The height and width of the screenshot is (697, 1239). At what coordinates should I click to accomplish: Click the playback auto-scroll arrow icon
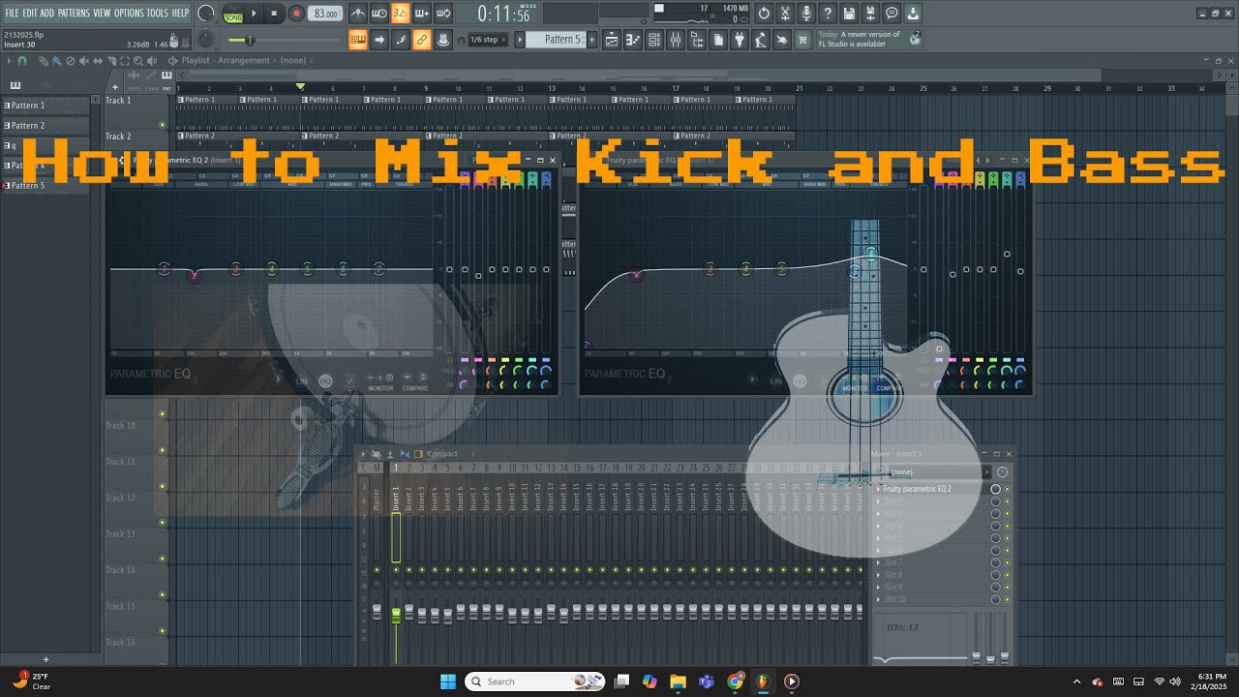(379, 40)
